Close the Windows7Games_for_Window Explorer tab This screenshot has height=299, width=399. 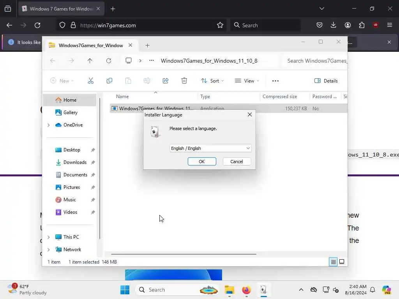click(x=130, y=45)
